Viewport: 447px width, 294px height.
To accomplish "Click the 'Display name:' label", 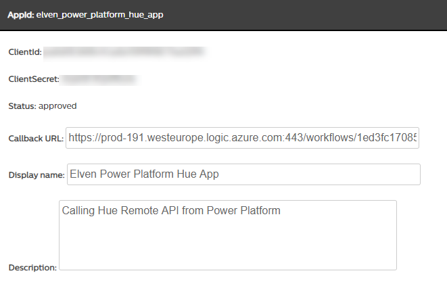I will click(x=37, y=175).
